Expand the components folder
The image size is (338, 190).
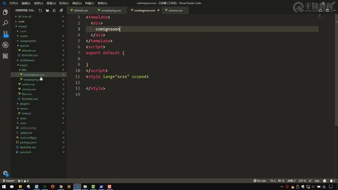[28, 41]
